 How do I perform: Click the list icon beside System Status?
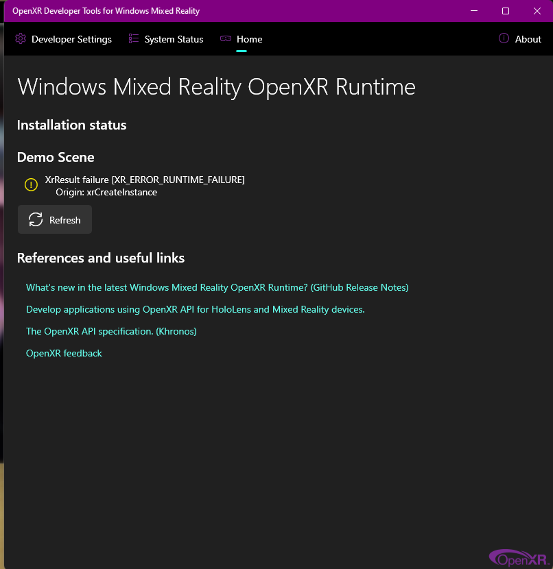(134, 38)
